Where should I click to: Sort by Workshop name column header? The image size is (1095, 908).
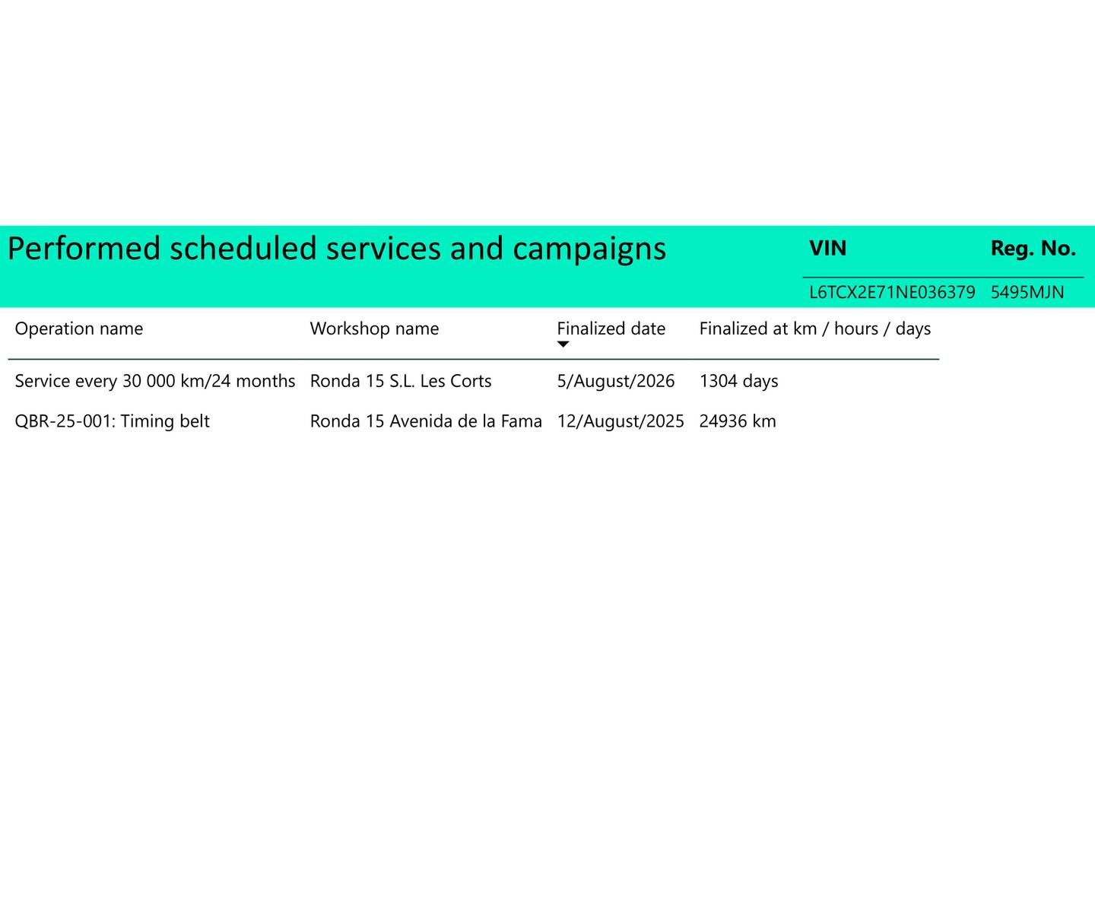(374, 329)
